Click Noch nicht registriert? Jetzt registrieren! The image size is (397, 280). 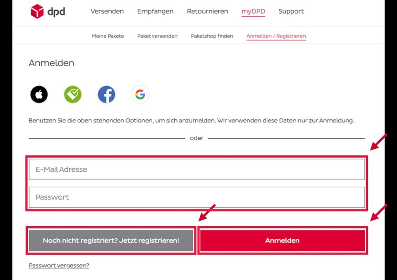pos(111,240)
